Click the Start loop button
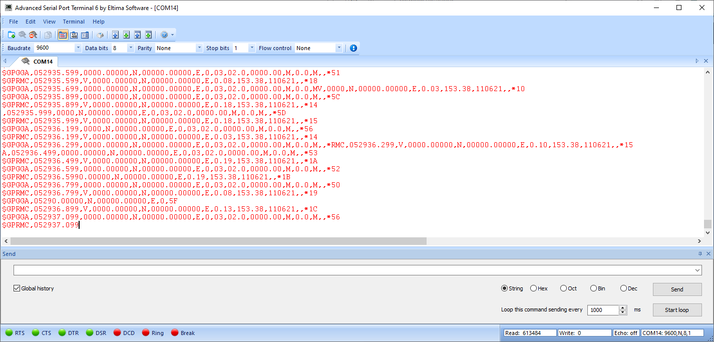The height and width of the screenshot is (342, 714). coord(677,310)
